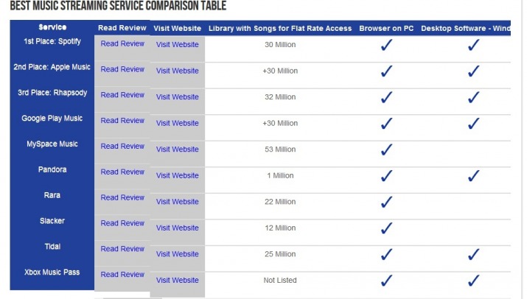The width and height of the screenshot is (527, 299).
Task: Open Read Review for Rhapsody
Action: (x=122, y=95)
